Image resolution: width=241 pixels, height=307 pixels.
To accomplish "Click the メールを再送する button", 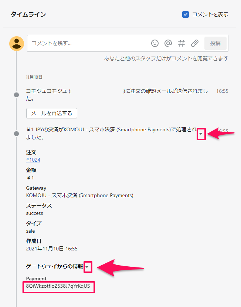I will pos(52,113).
